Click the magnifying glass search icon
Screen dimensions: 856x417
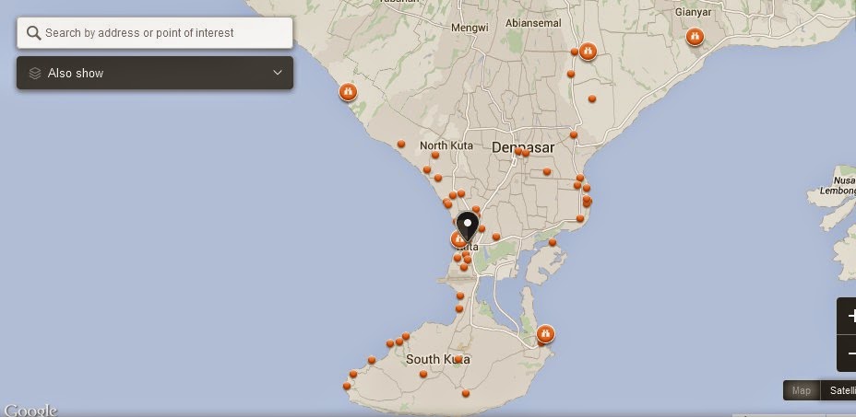click(x=34, y=33)
